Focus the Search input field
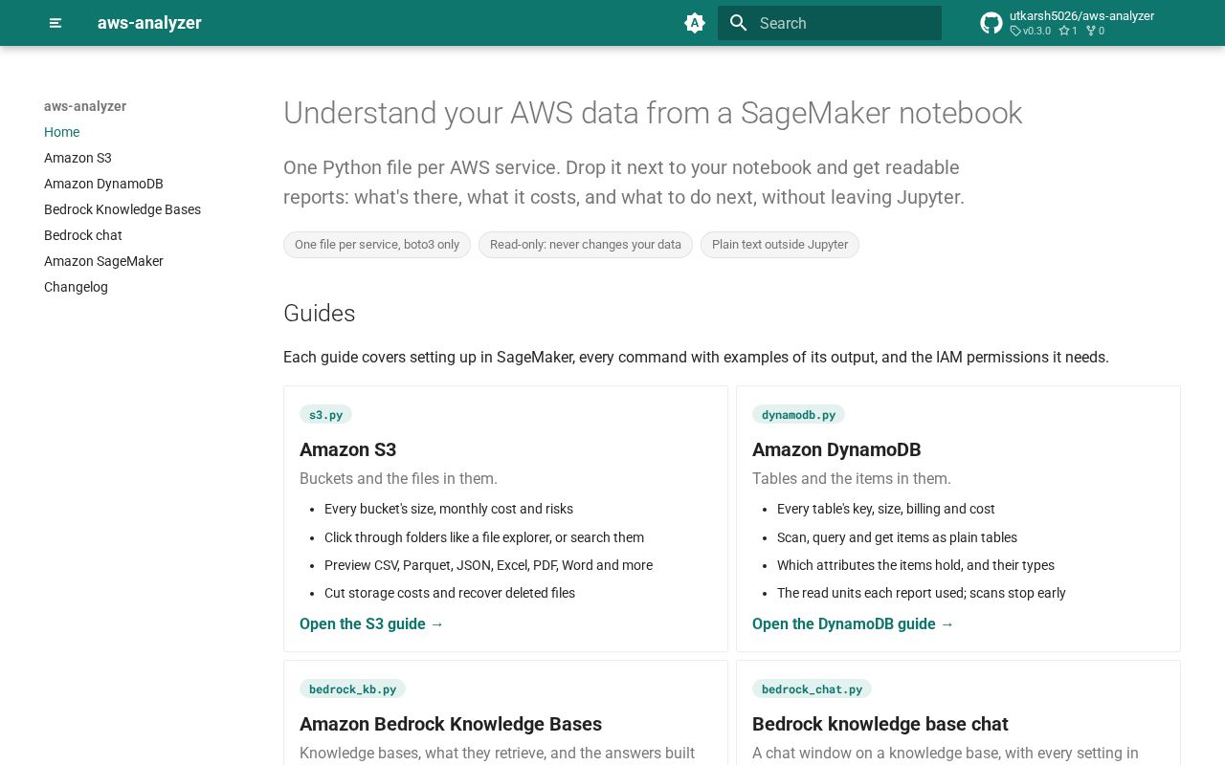This screenshot has height=765, width=1225. click(x=830, y=23)
